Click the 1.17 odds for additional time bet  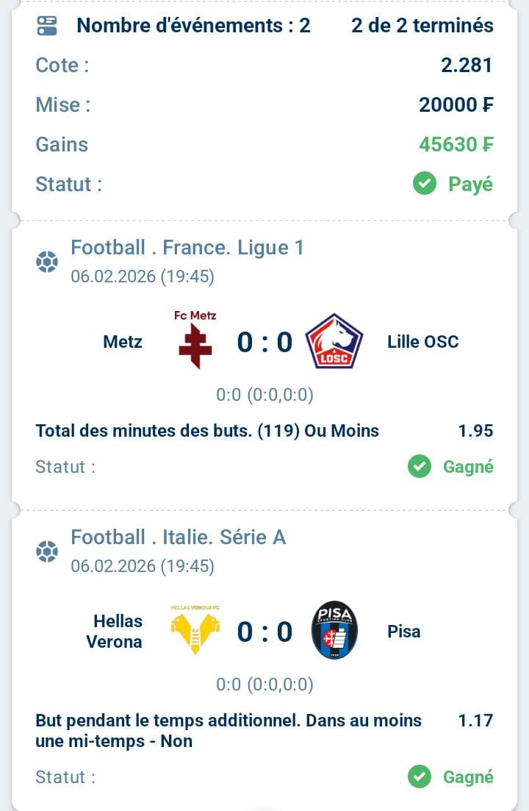pyautogui.click(x=475, y=721)
